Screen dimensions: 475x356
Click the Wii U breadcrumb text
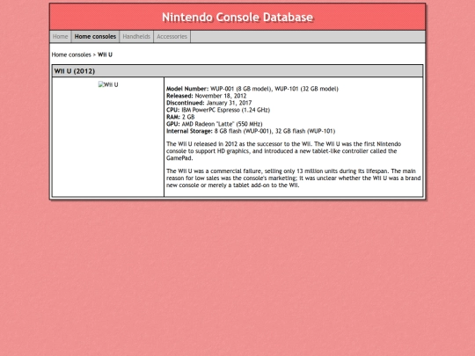(x=105, y=54)
